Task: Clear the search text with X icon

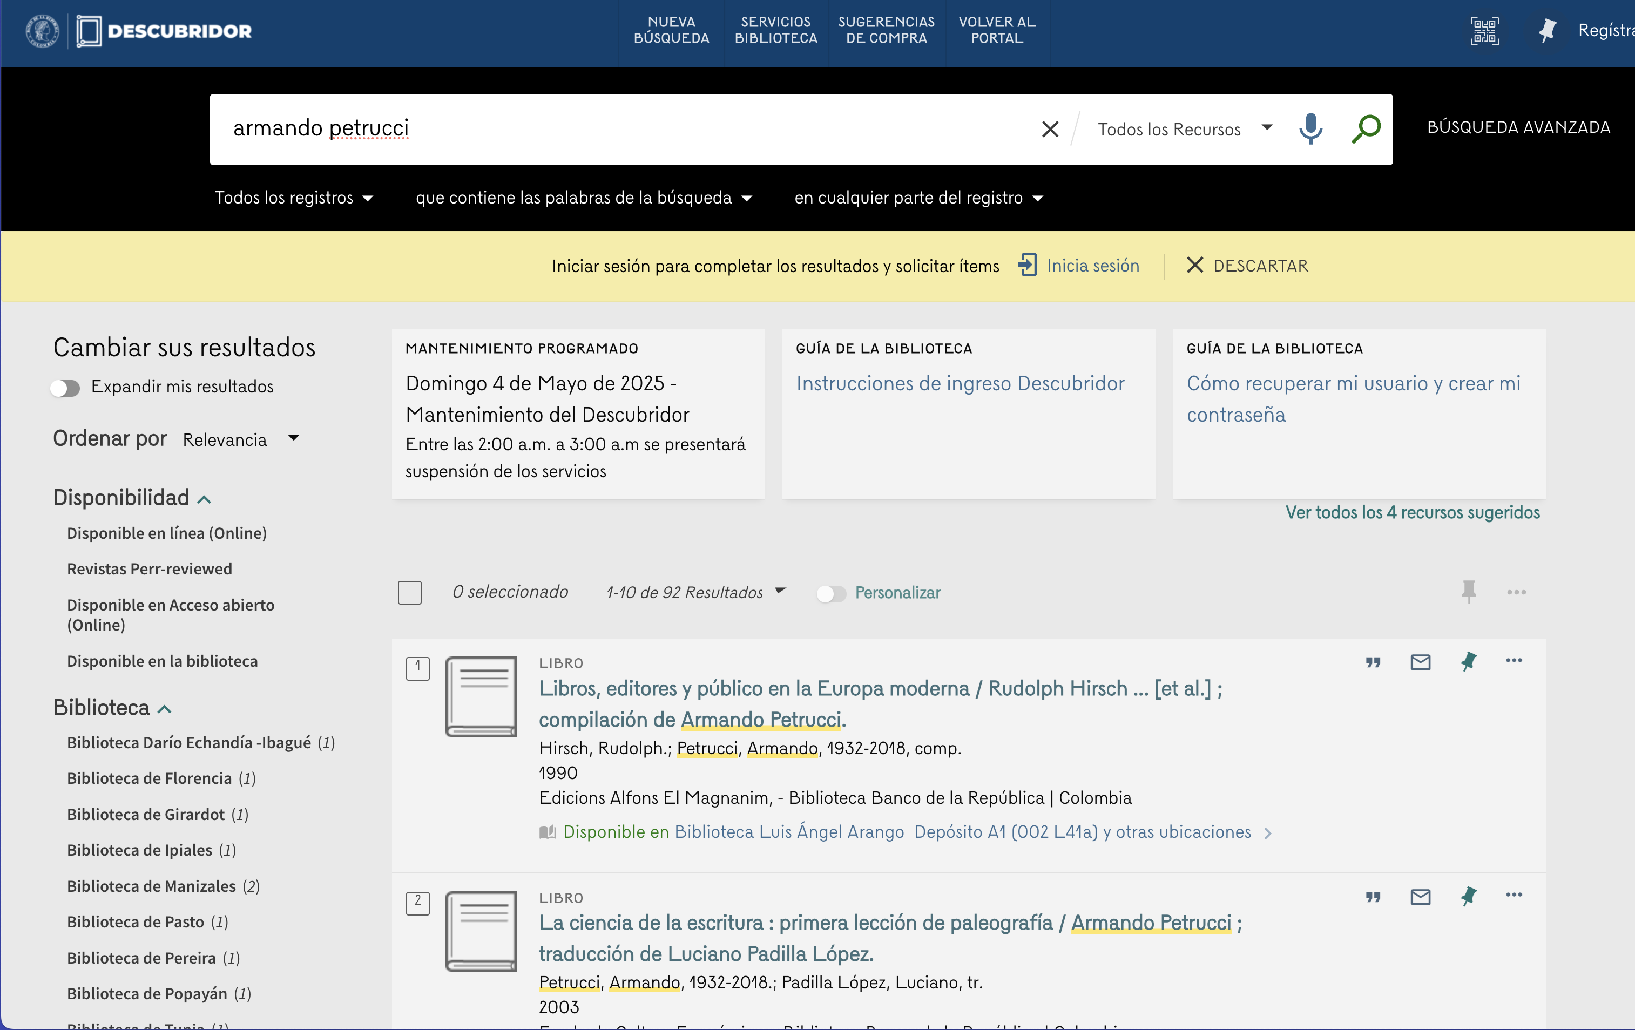Action: (x=1050, y=129)
